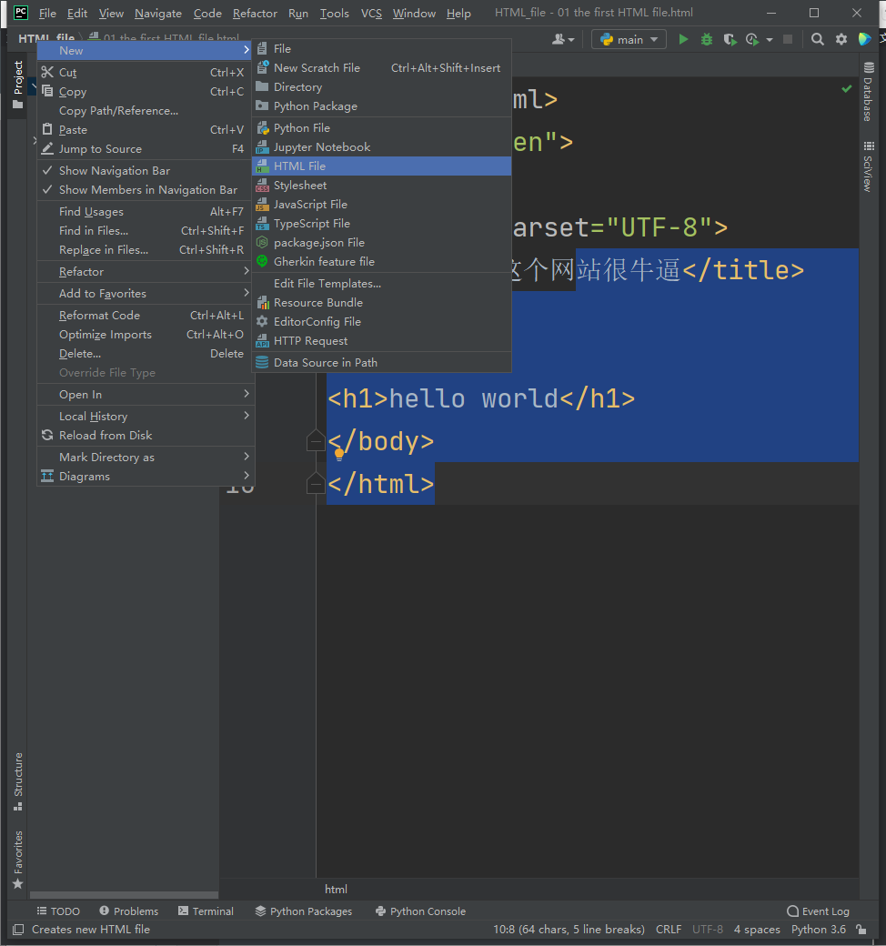Open the Tools menu
This screenshot has width=886, height=946.
click(x=335, y=14)
